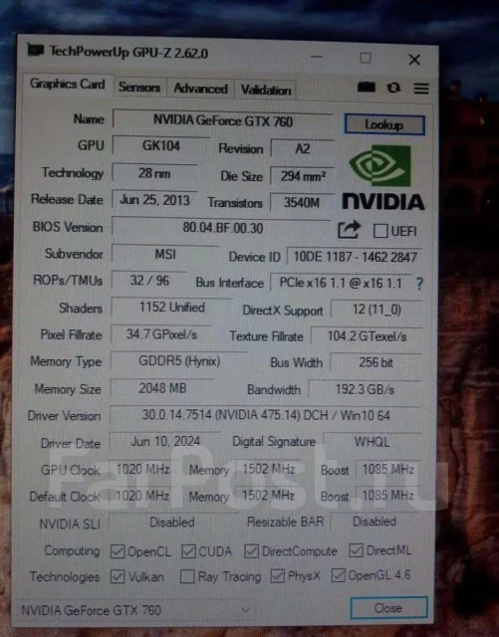
Task: Click the GPU-Z title bar app icon
Action: (x=36, y=50)
